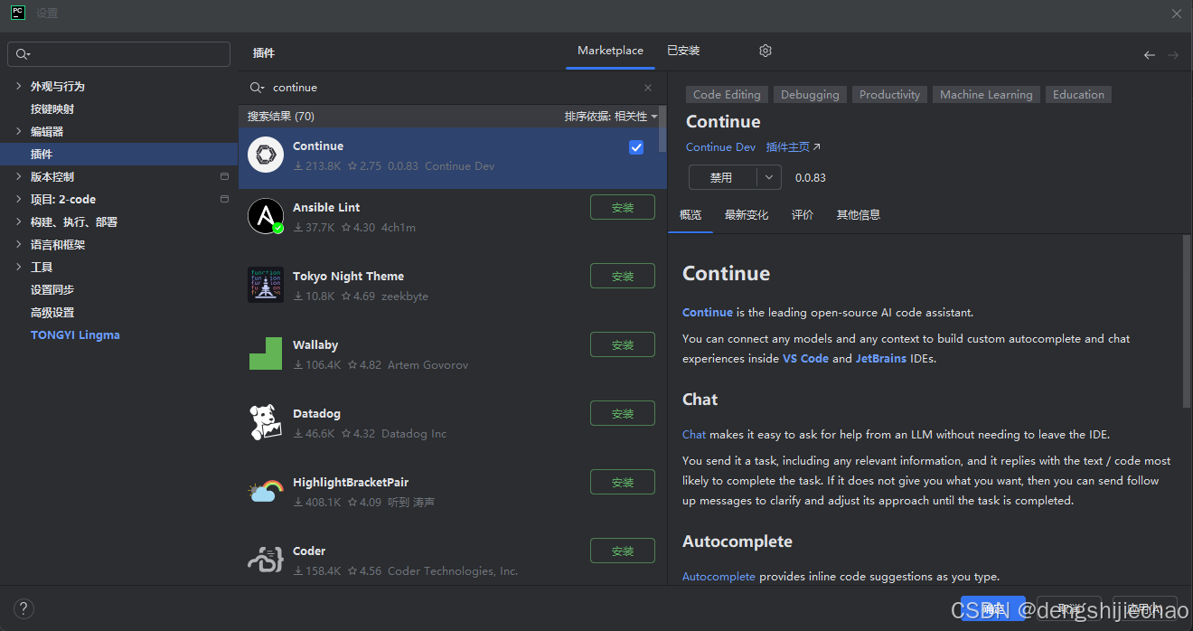
Task: Expand the 版本控制 section
Action: click(x=19, y=176)
